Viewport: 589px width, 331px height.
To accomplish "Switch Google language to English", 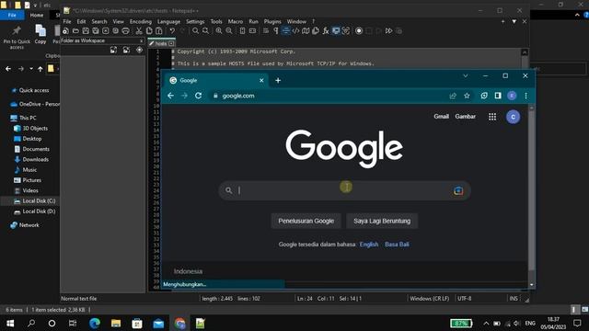I will click(x=369, y=245).
